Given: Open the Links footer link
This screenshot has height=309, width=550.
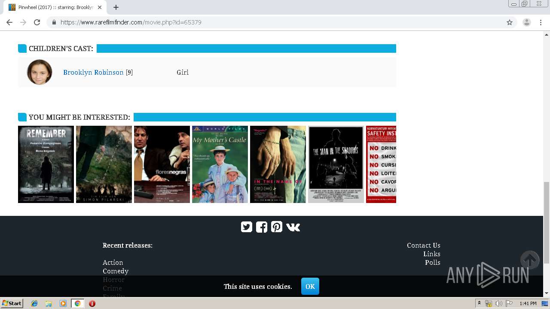Looking at the screenshot, I should pos(432,254).
